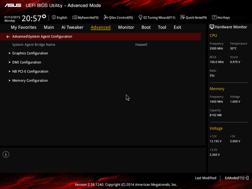
Task: Click the 20:57 clock display
Action: [x=31, y=19]
